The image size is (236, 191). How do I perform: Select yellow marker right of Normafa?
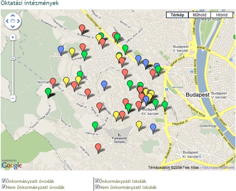click(x=66, y=81)
